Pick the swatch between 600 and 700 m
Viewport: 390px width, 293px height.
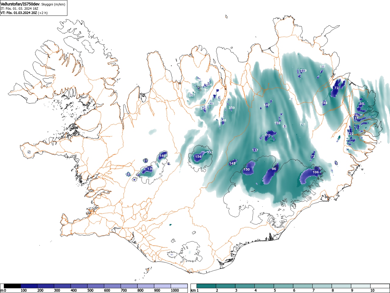[x=112, y=286]
